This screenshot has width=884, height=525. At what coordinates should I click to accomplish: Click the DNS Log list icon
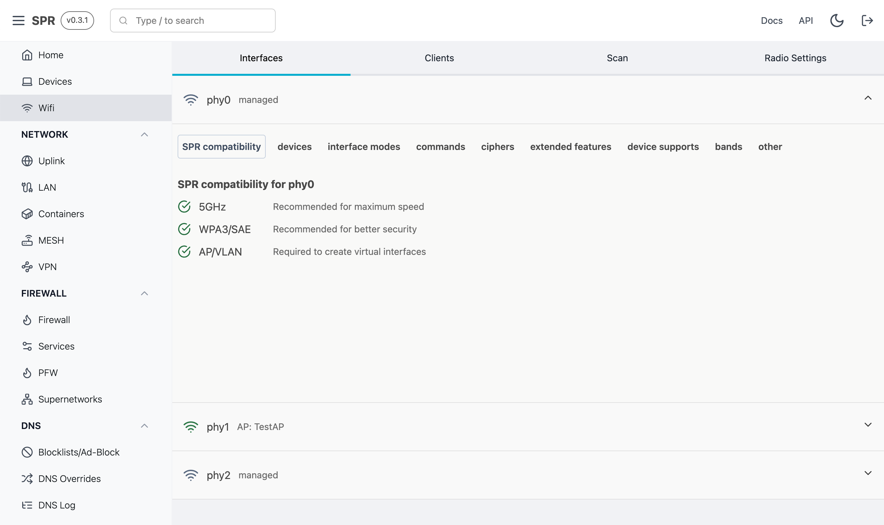click(27, 505)
